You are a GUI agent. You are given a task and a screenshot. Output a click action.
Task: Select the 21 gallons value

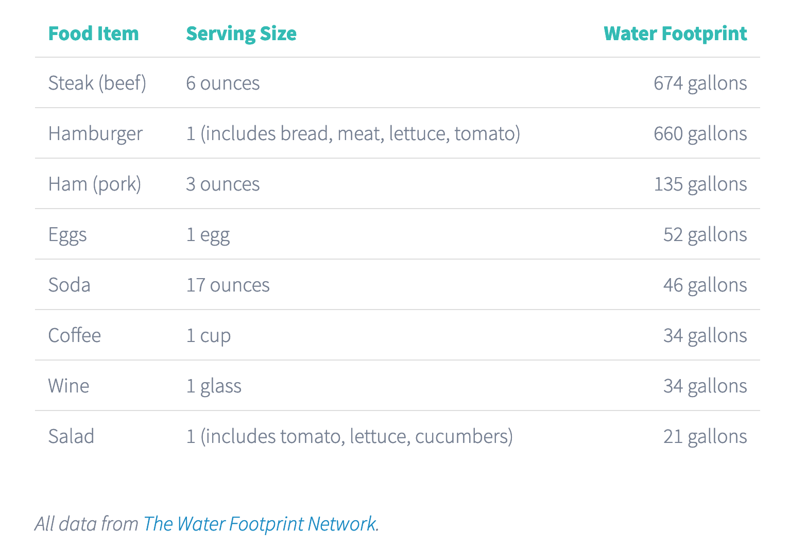click(705, 436)
